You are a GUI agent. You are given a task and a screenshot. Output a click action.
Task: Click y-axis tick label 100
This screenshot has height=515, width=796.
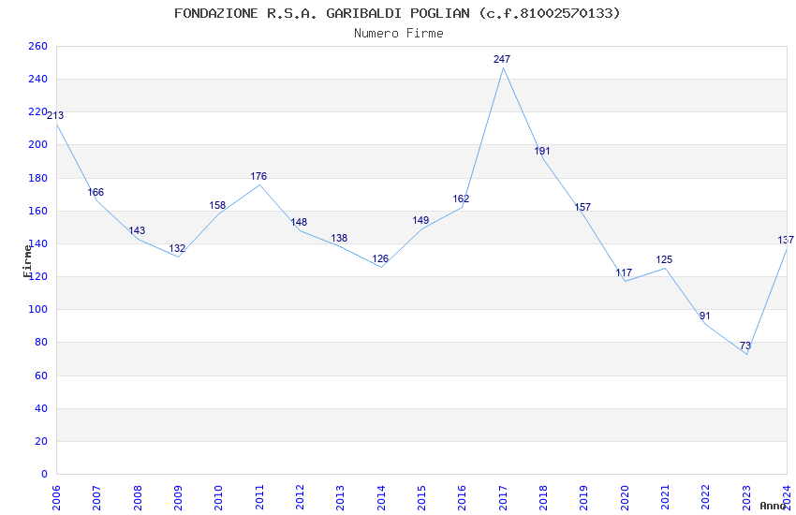click(x=37, y=310)
